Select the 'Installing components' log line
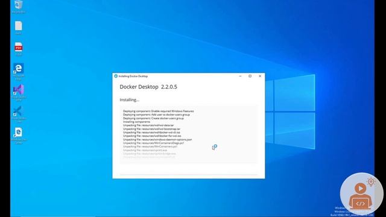 tap(136, 122)
